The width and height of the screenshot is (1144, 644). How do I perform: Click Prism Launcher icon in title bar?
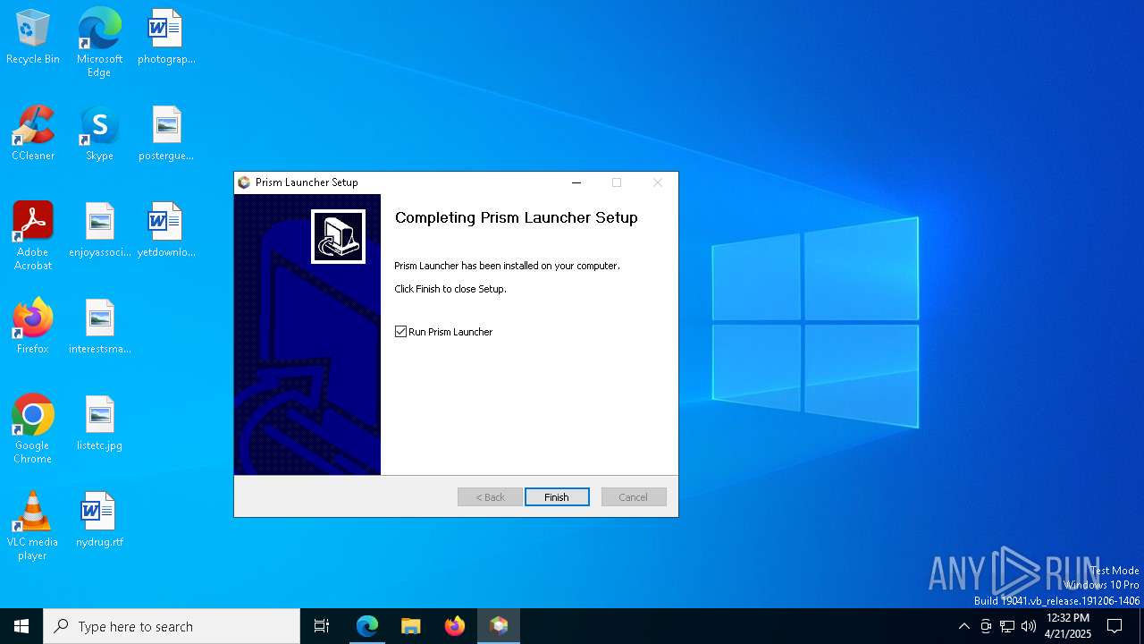coord(244,182)
